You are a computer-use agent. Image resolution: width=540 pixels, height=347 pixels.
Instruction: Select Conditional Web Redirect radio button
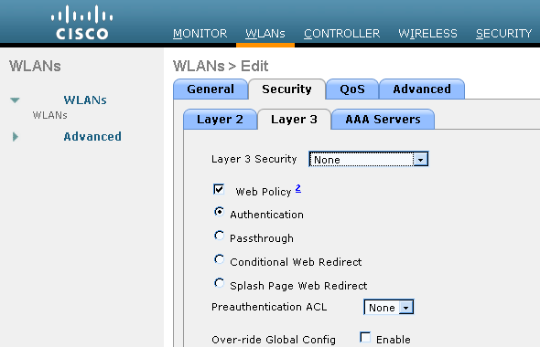(219, 259)
